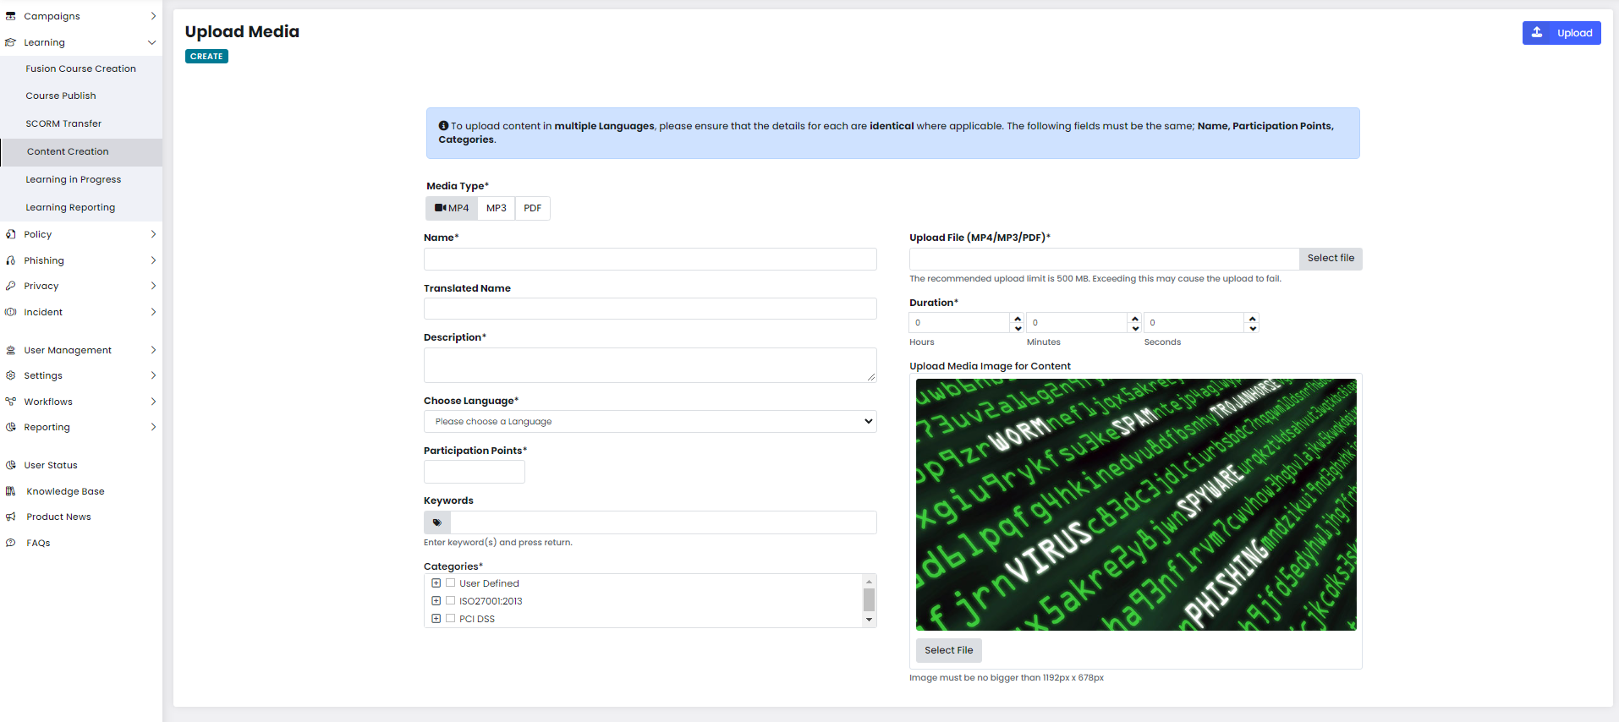Image resolution: width=1619 pixels, height=722 pixels.
Task: Click the Phishing sidebar icon
Action: [10, 260]
